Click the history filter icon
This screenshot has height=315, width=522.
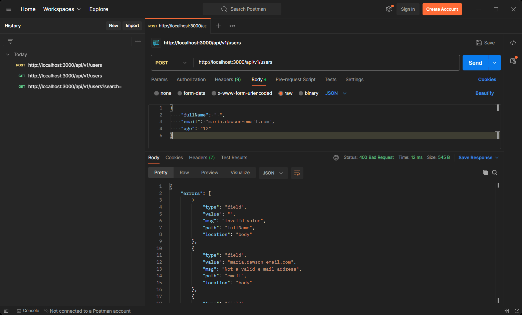tap(10, 41)
